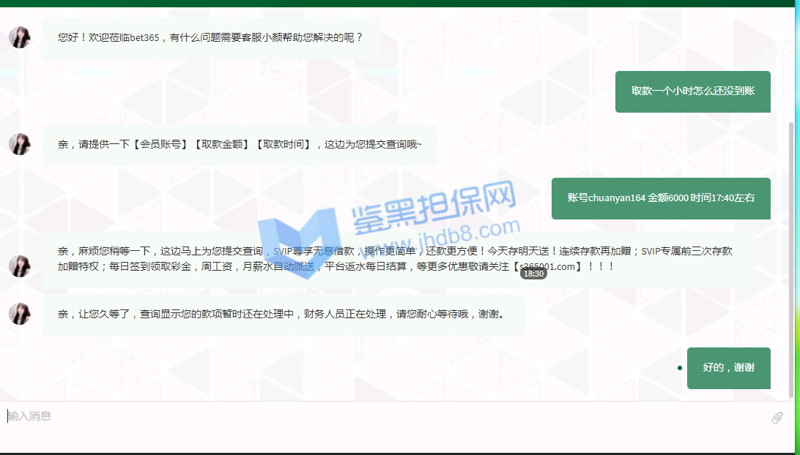The height and width of the screenshot is (455, 800).
Task: Click the 18:30 timestamp badge
Action: point(533,274)
